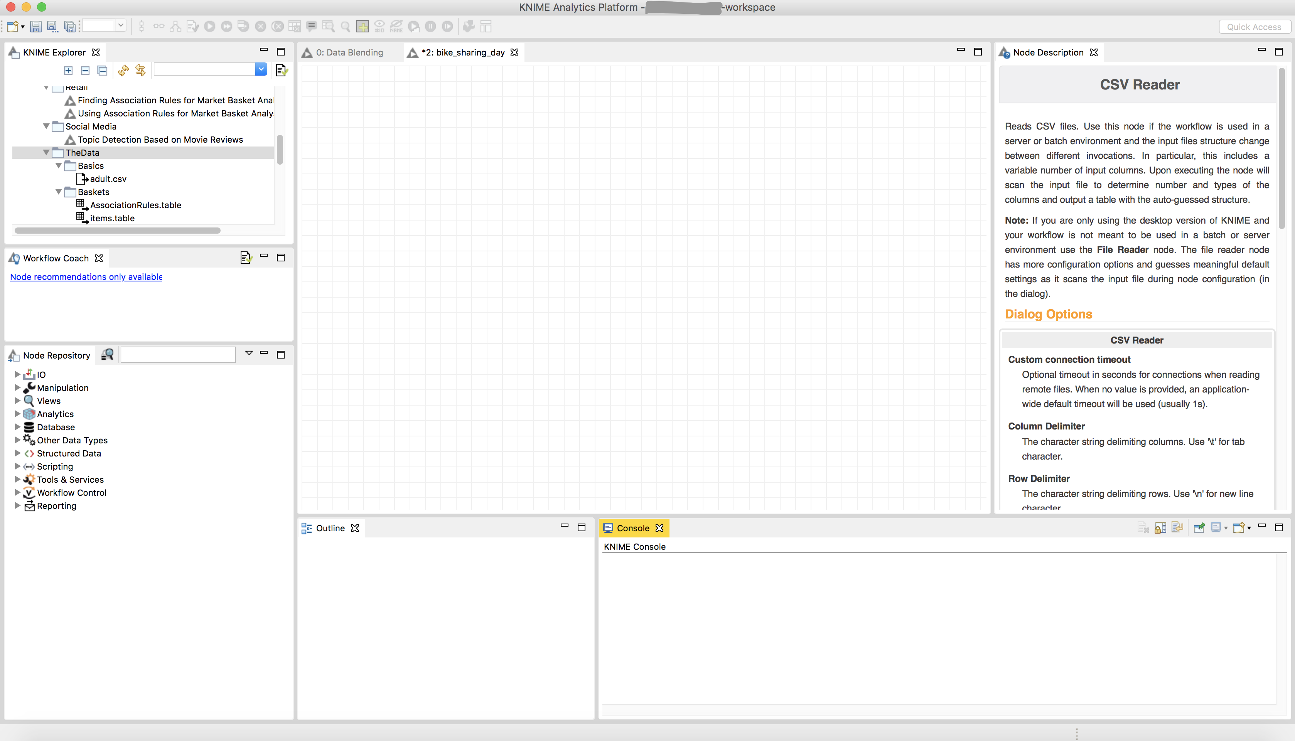Click the Explorer preferences icon with green check

point(282,70)
